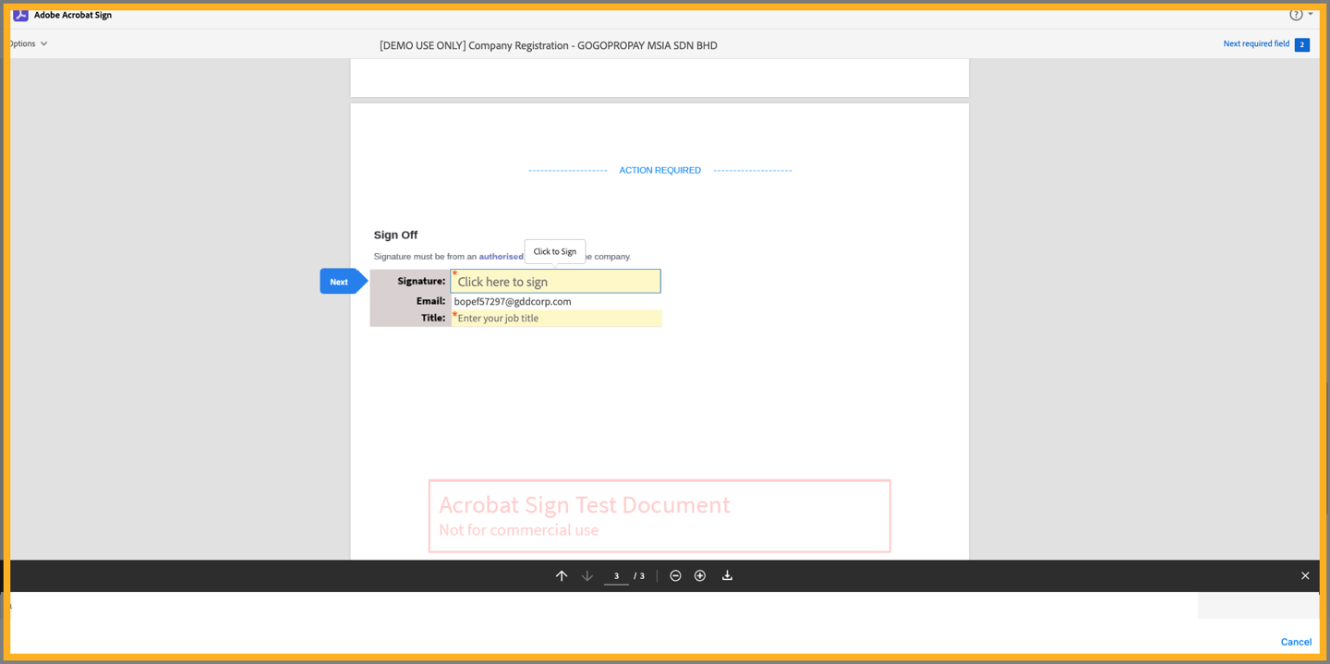
Task: Select the Cancel link
Action: [1296, 641]
